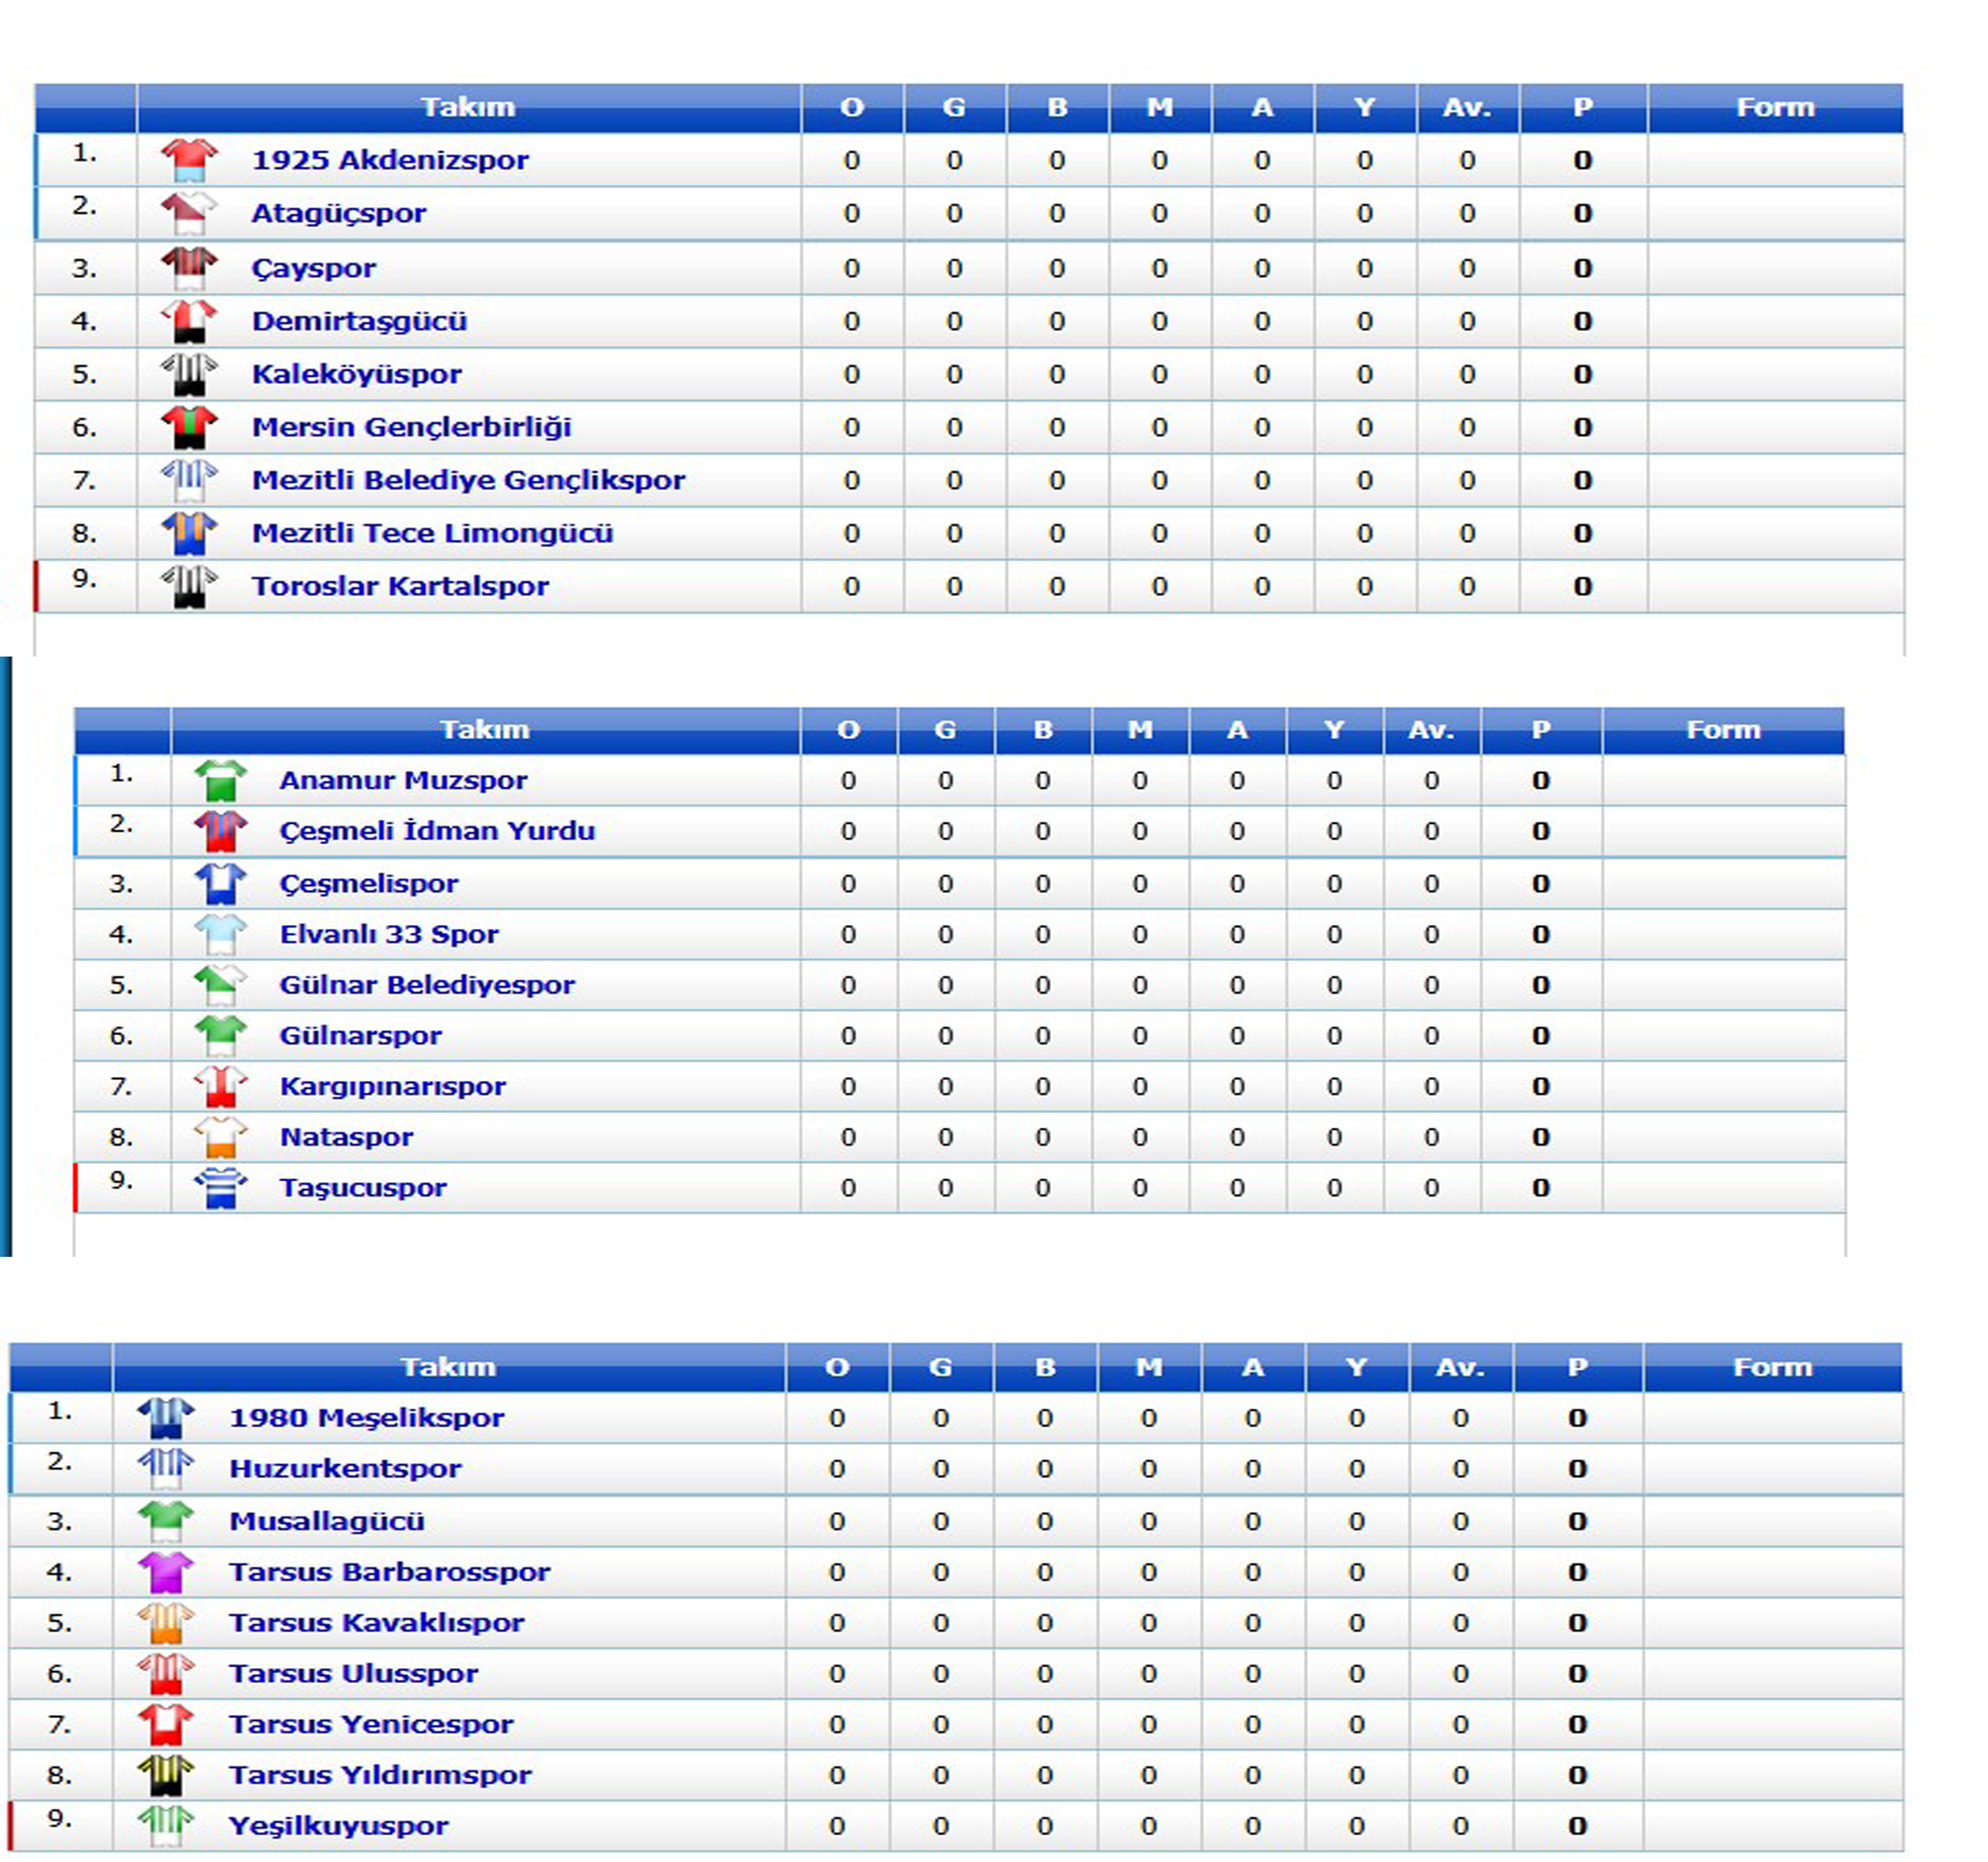Click the Takım header in first table
The width and height of the screenshot is (1988, 1862).
(x=467, y=107)
